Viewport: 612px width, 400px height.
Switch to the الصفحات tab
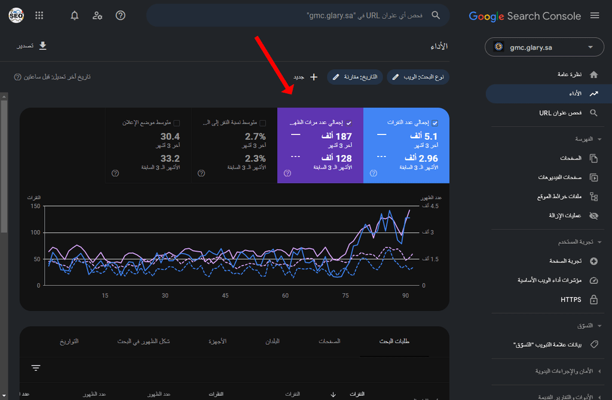tap(329, 341)
